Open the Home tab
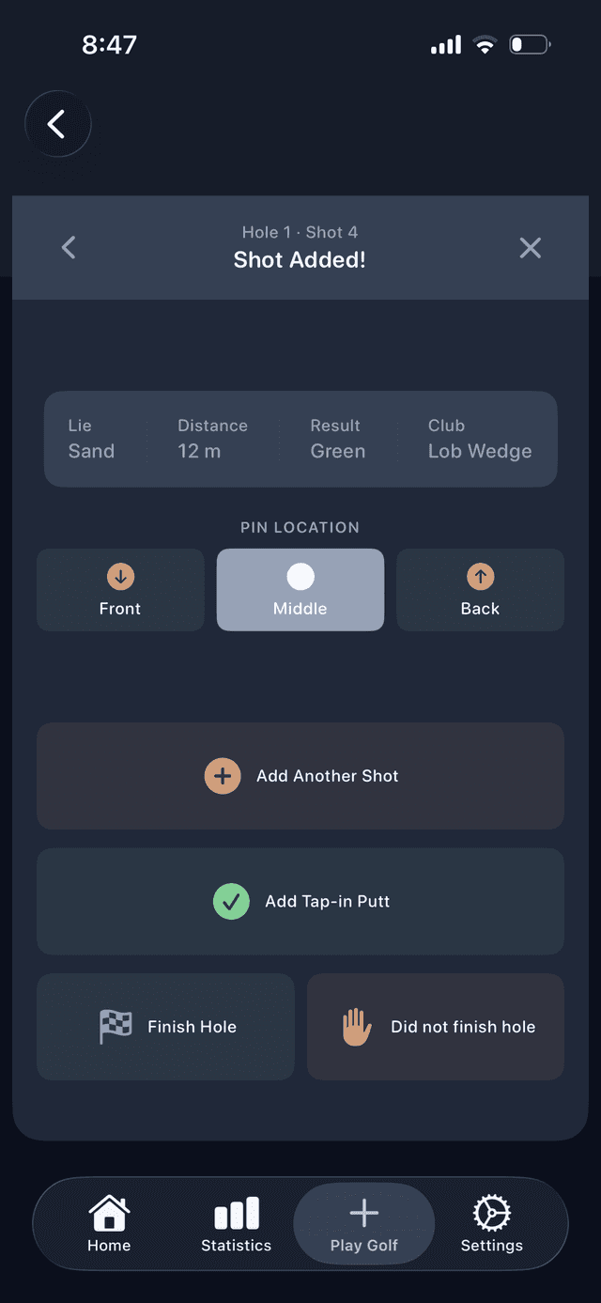The width and height of the screenshot is (601, 1303). pos(109,1225)
